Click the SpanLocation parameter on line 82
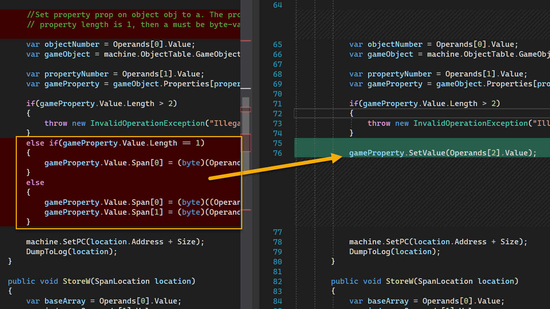 tap(445, 281)
